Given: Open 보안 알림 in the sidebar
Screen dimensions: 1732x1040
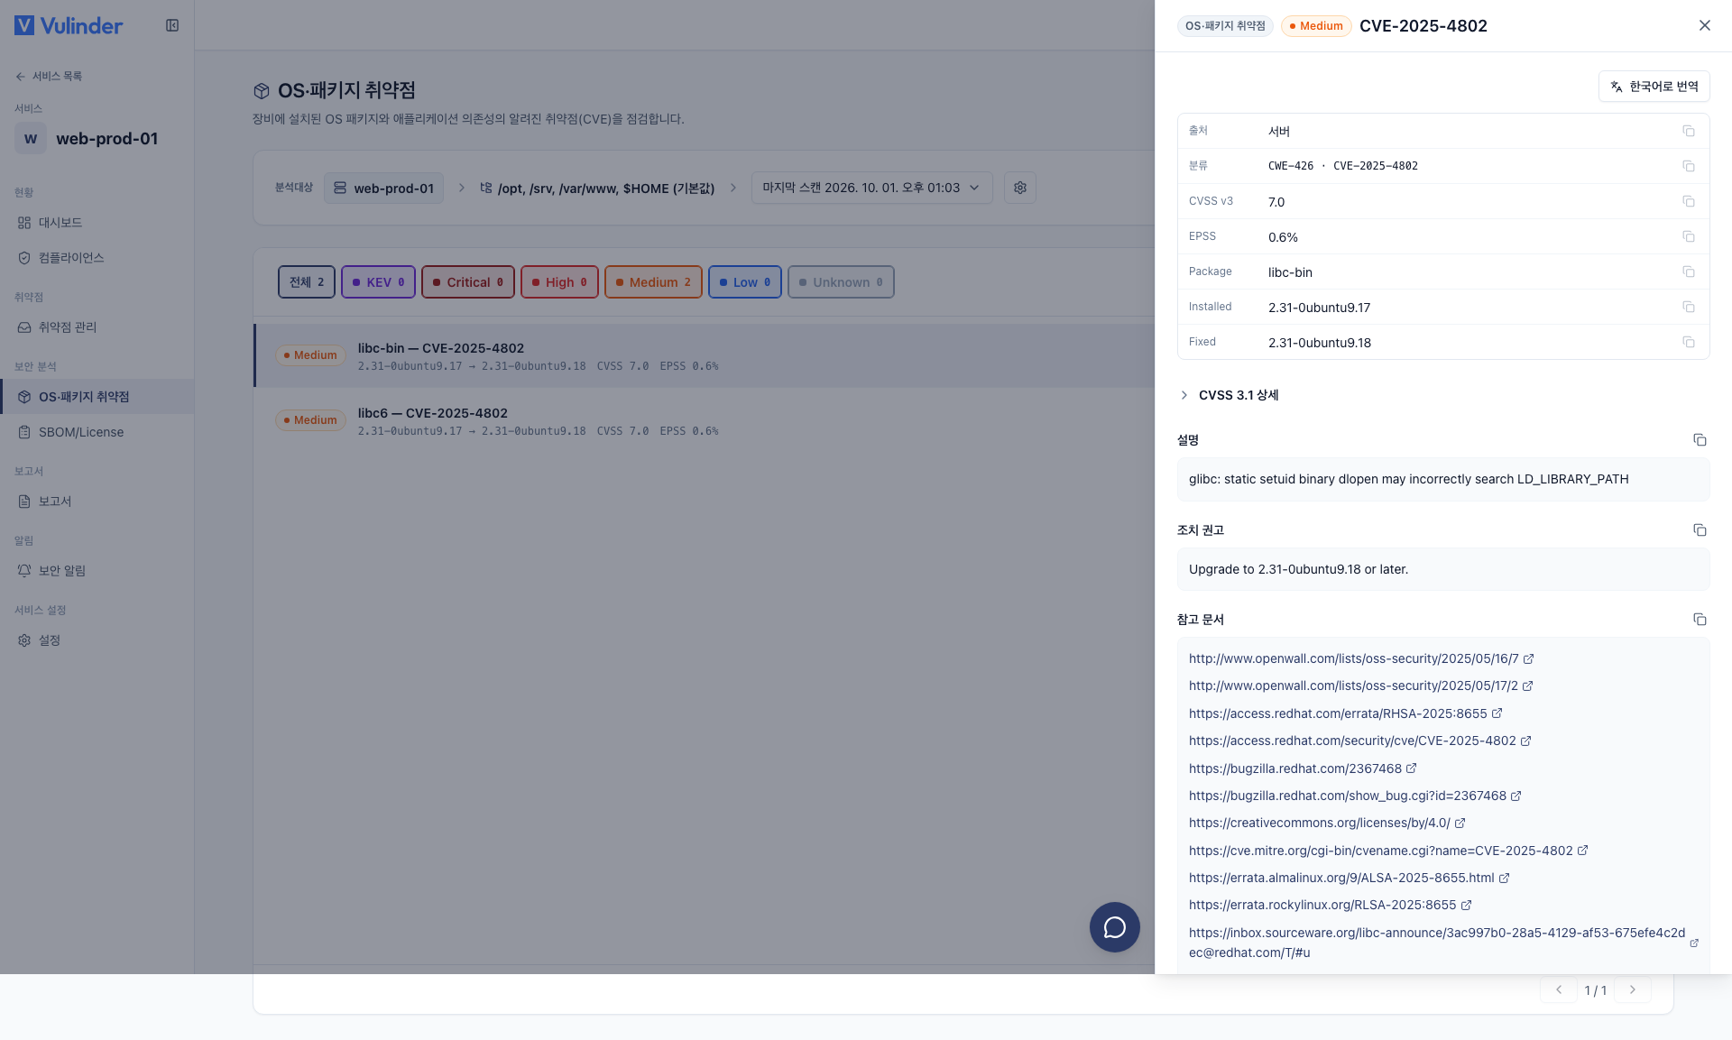Looking at the screenshot, I should click(97, 571).
